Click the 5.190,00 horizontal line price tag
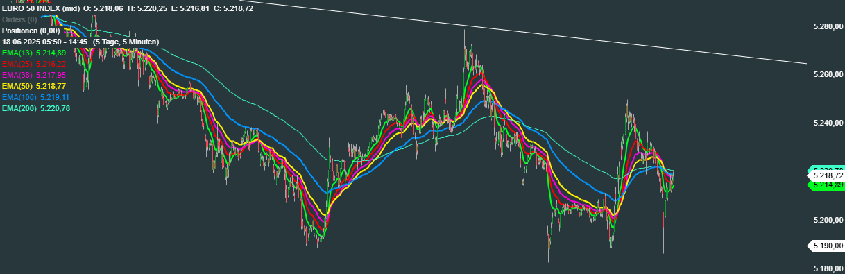 [826, 246]
